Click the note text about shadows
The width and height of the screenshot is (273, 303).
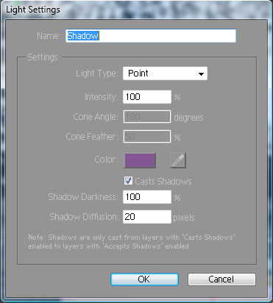132,242
